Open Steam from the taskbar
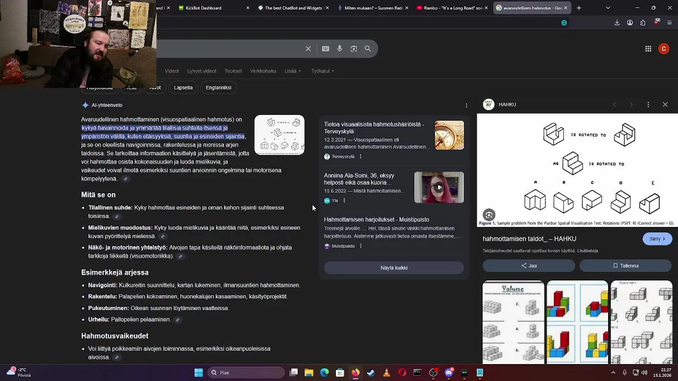Screen dimensions: 678x381 coord(371,373)
